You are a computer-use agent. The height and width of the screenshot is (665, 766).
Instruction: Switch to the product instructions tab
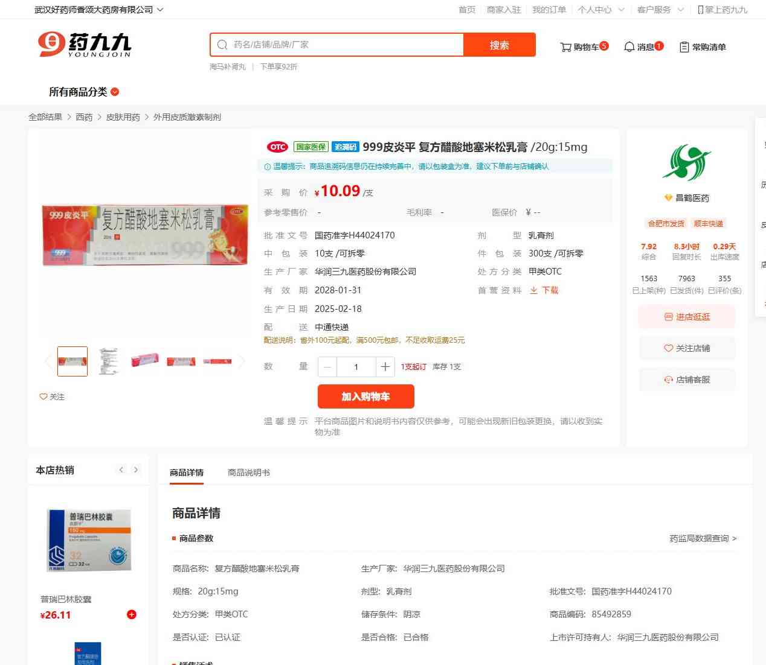249,472
